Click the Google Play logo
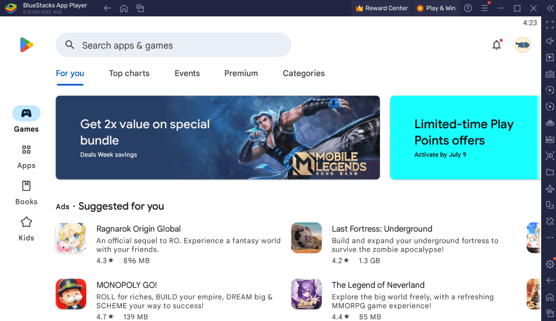The height and width of the screenshot is (321, 556). [27, 45]
